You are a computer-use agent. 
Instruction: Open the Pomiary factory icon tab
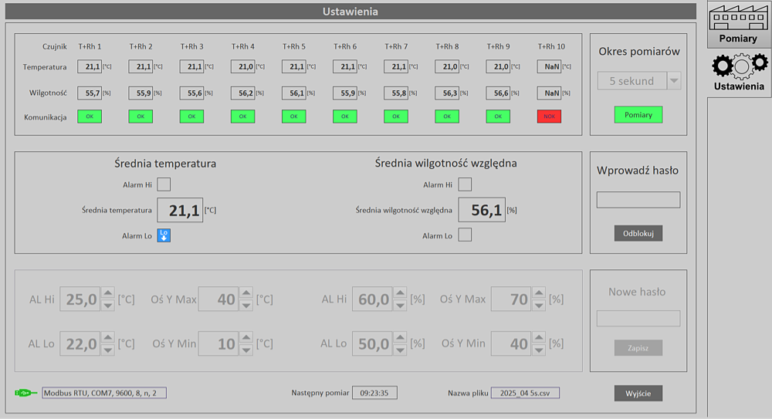point(738,23)
